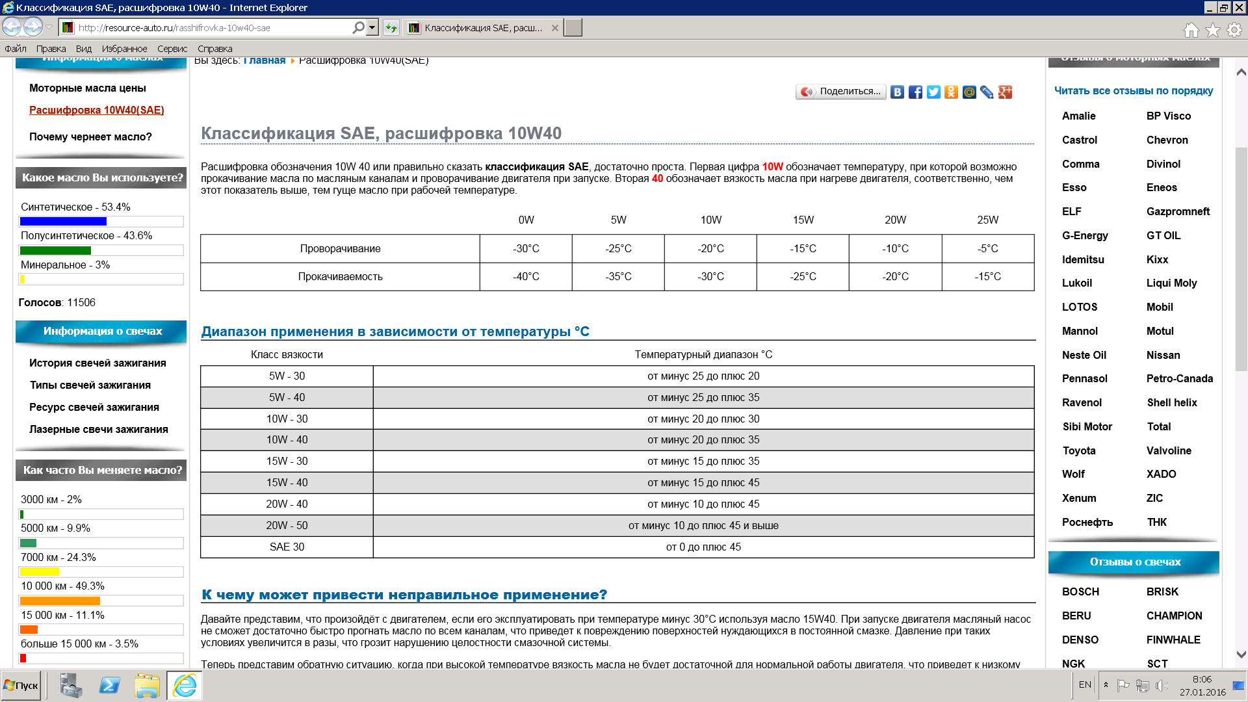Image resolution: width=1248 pixels, height=702 pixels.
Task: Share via the Google Plus icon
Action: pyautogui.click(x=1006, y=92)
